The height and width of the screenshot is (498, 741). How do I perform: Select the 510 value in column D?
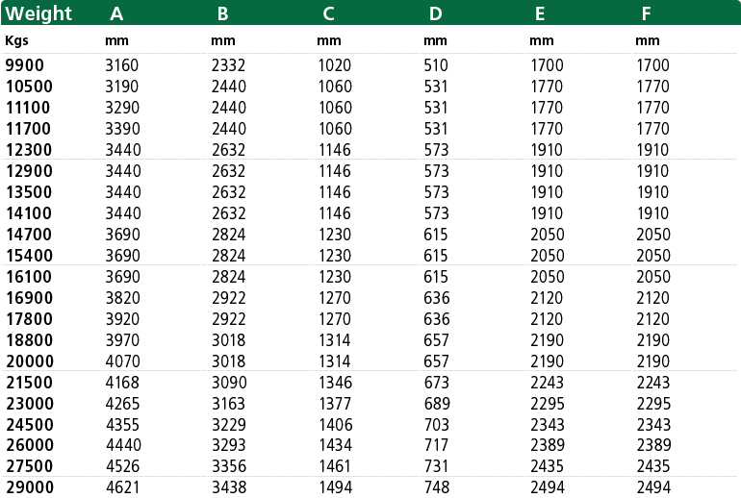click(x=436, y=65)
